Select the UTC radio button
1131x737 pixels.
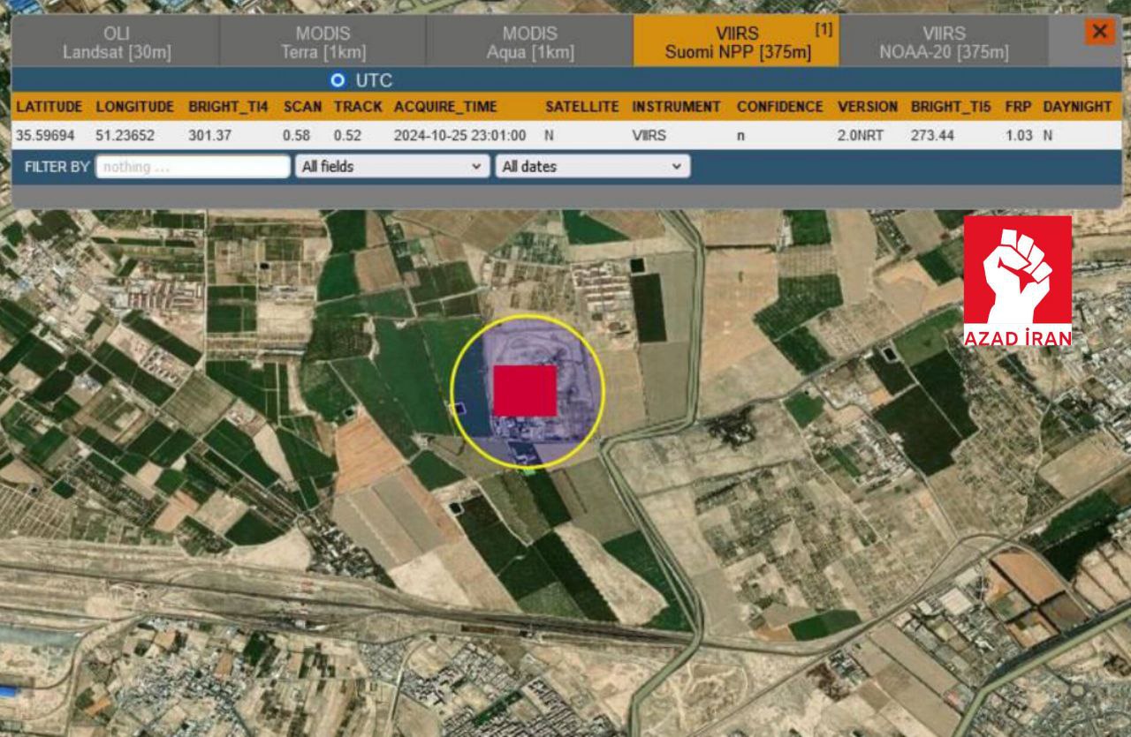pyautogui.click(x=337, y=80)
